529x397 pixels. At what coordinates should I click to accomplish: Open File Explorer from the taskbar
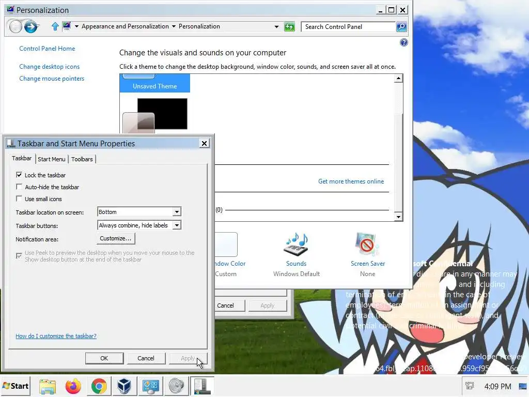[48, 386]
